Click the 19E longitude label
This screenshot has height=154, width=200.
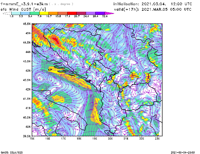pyautogui.click(x=95, y=139)
